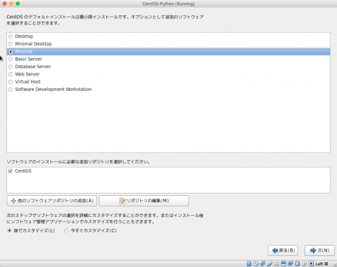The height and width of the screenshot is (267, 337).
Task: Go back with 戻る(B) button
Action: tap(283, 250)
